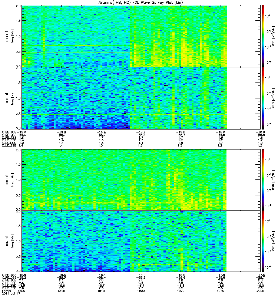Select the THC B-parallel spectrogram panel

141,241
